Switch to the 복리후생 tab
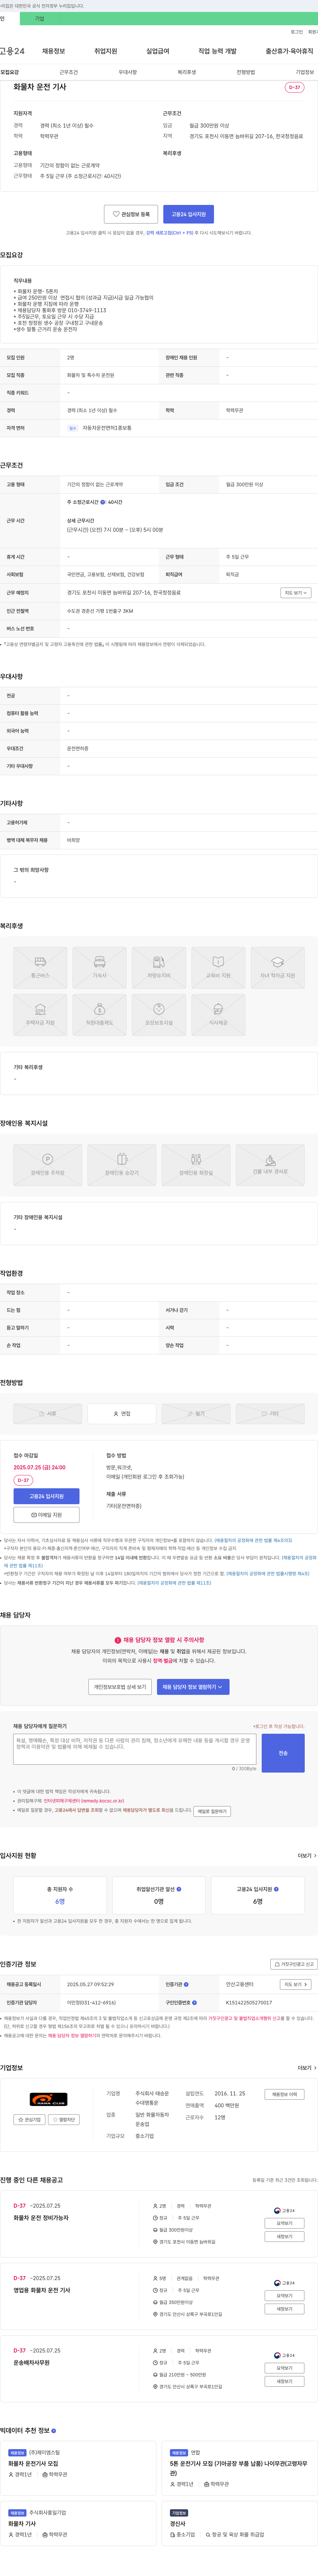 click(x=186, y=72)
